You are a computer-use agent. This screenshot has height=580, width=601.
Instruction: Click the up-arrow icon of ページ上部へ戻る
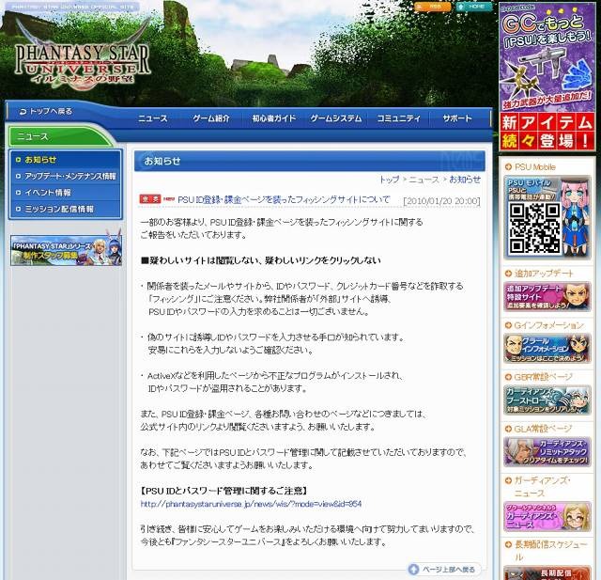click(x=413, y=570)
